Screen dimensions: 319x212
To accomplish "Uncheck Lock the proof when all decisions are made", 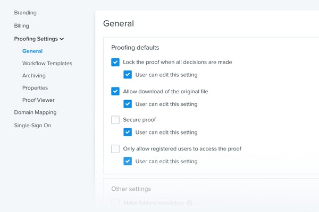I will [x=115, y=62].
